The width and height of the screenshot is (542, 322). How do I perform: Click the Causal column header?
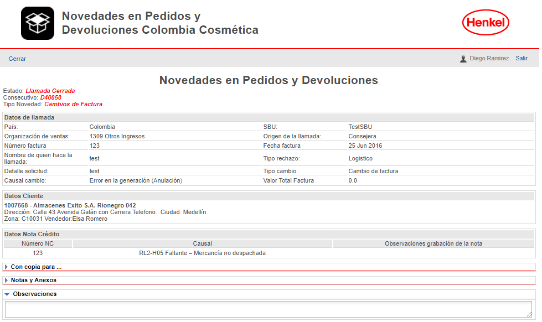point(202,243)
